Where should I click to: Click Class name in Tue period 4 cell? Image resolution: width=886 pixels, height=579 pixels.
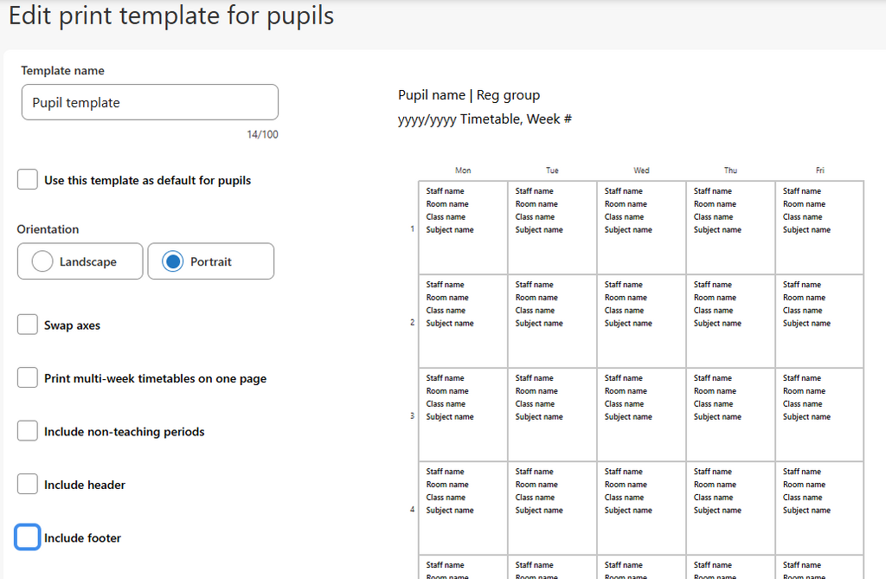(535, 498)
